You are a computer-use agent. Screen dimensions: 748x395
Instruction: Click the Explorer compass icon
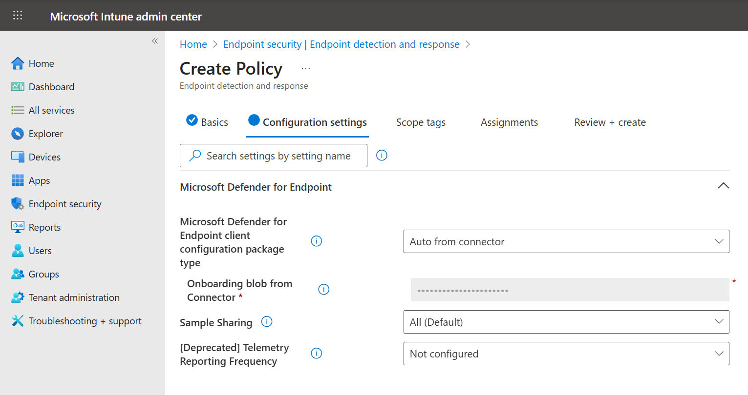tap(18, 134)
